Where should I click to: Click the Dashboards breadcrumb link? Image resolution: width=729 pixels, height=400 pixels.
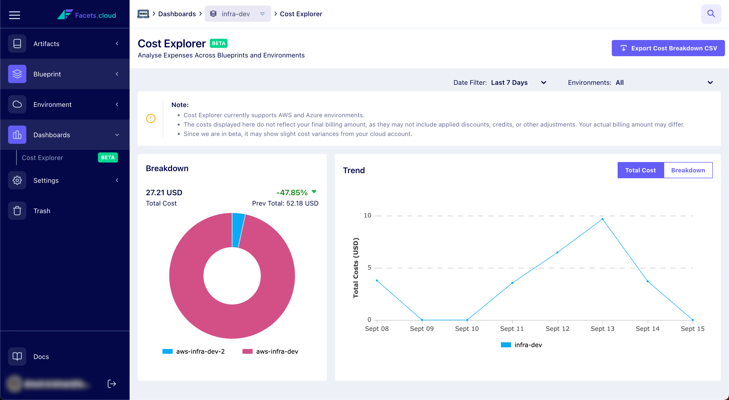click(x=177, y=14)
